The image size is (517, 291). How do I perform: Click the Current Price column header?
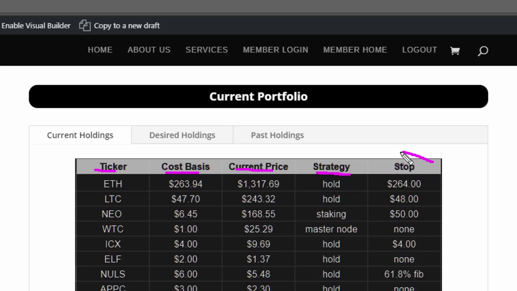point(258,167)
